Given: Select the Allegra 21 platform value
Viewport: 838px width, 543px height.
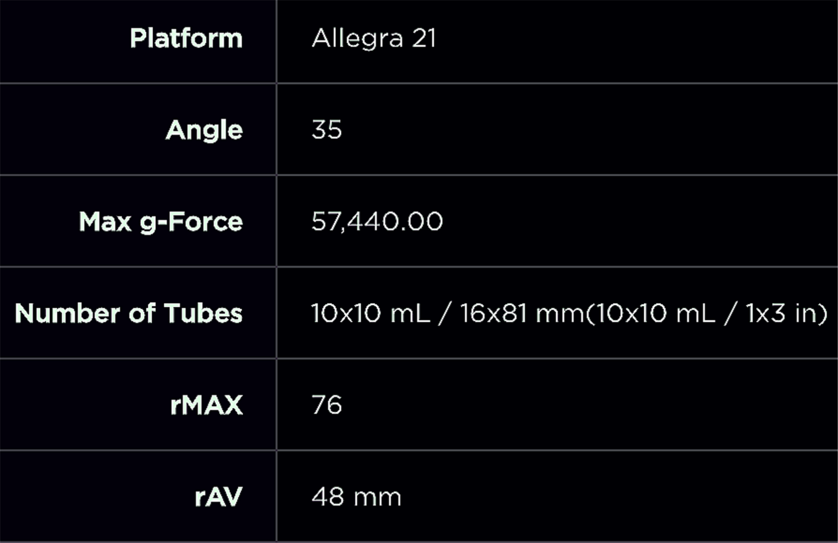Looking at the screenshot, I should pos(373,38).
